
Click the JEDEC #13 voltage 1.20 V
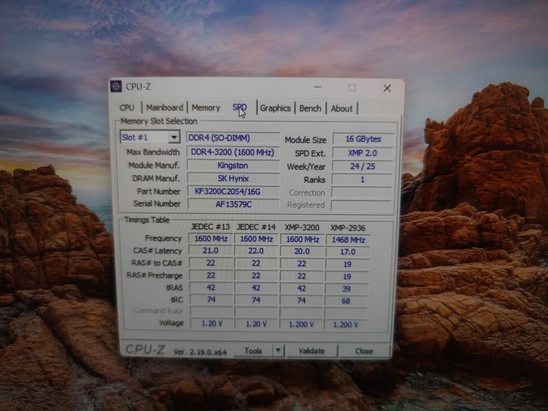point(212,323)
